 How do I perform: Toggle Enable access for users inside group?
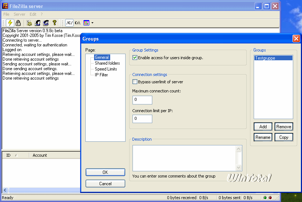point(135,58)
